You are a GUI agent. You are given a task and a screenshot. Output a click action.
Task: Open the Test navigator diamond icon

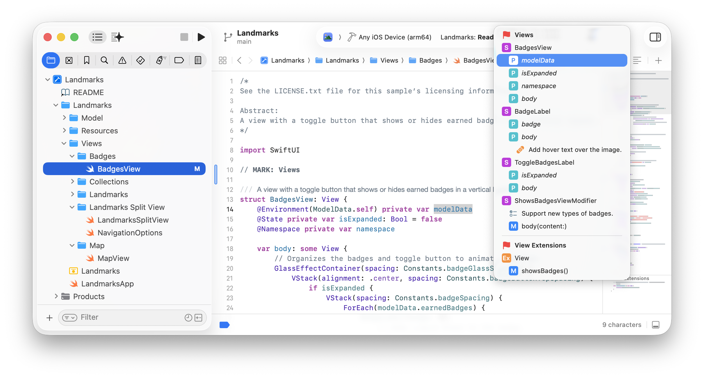(141, 60)
